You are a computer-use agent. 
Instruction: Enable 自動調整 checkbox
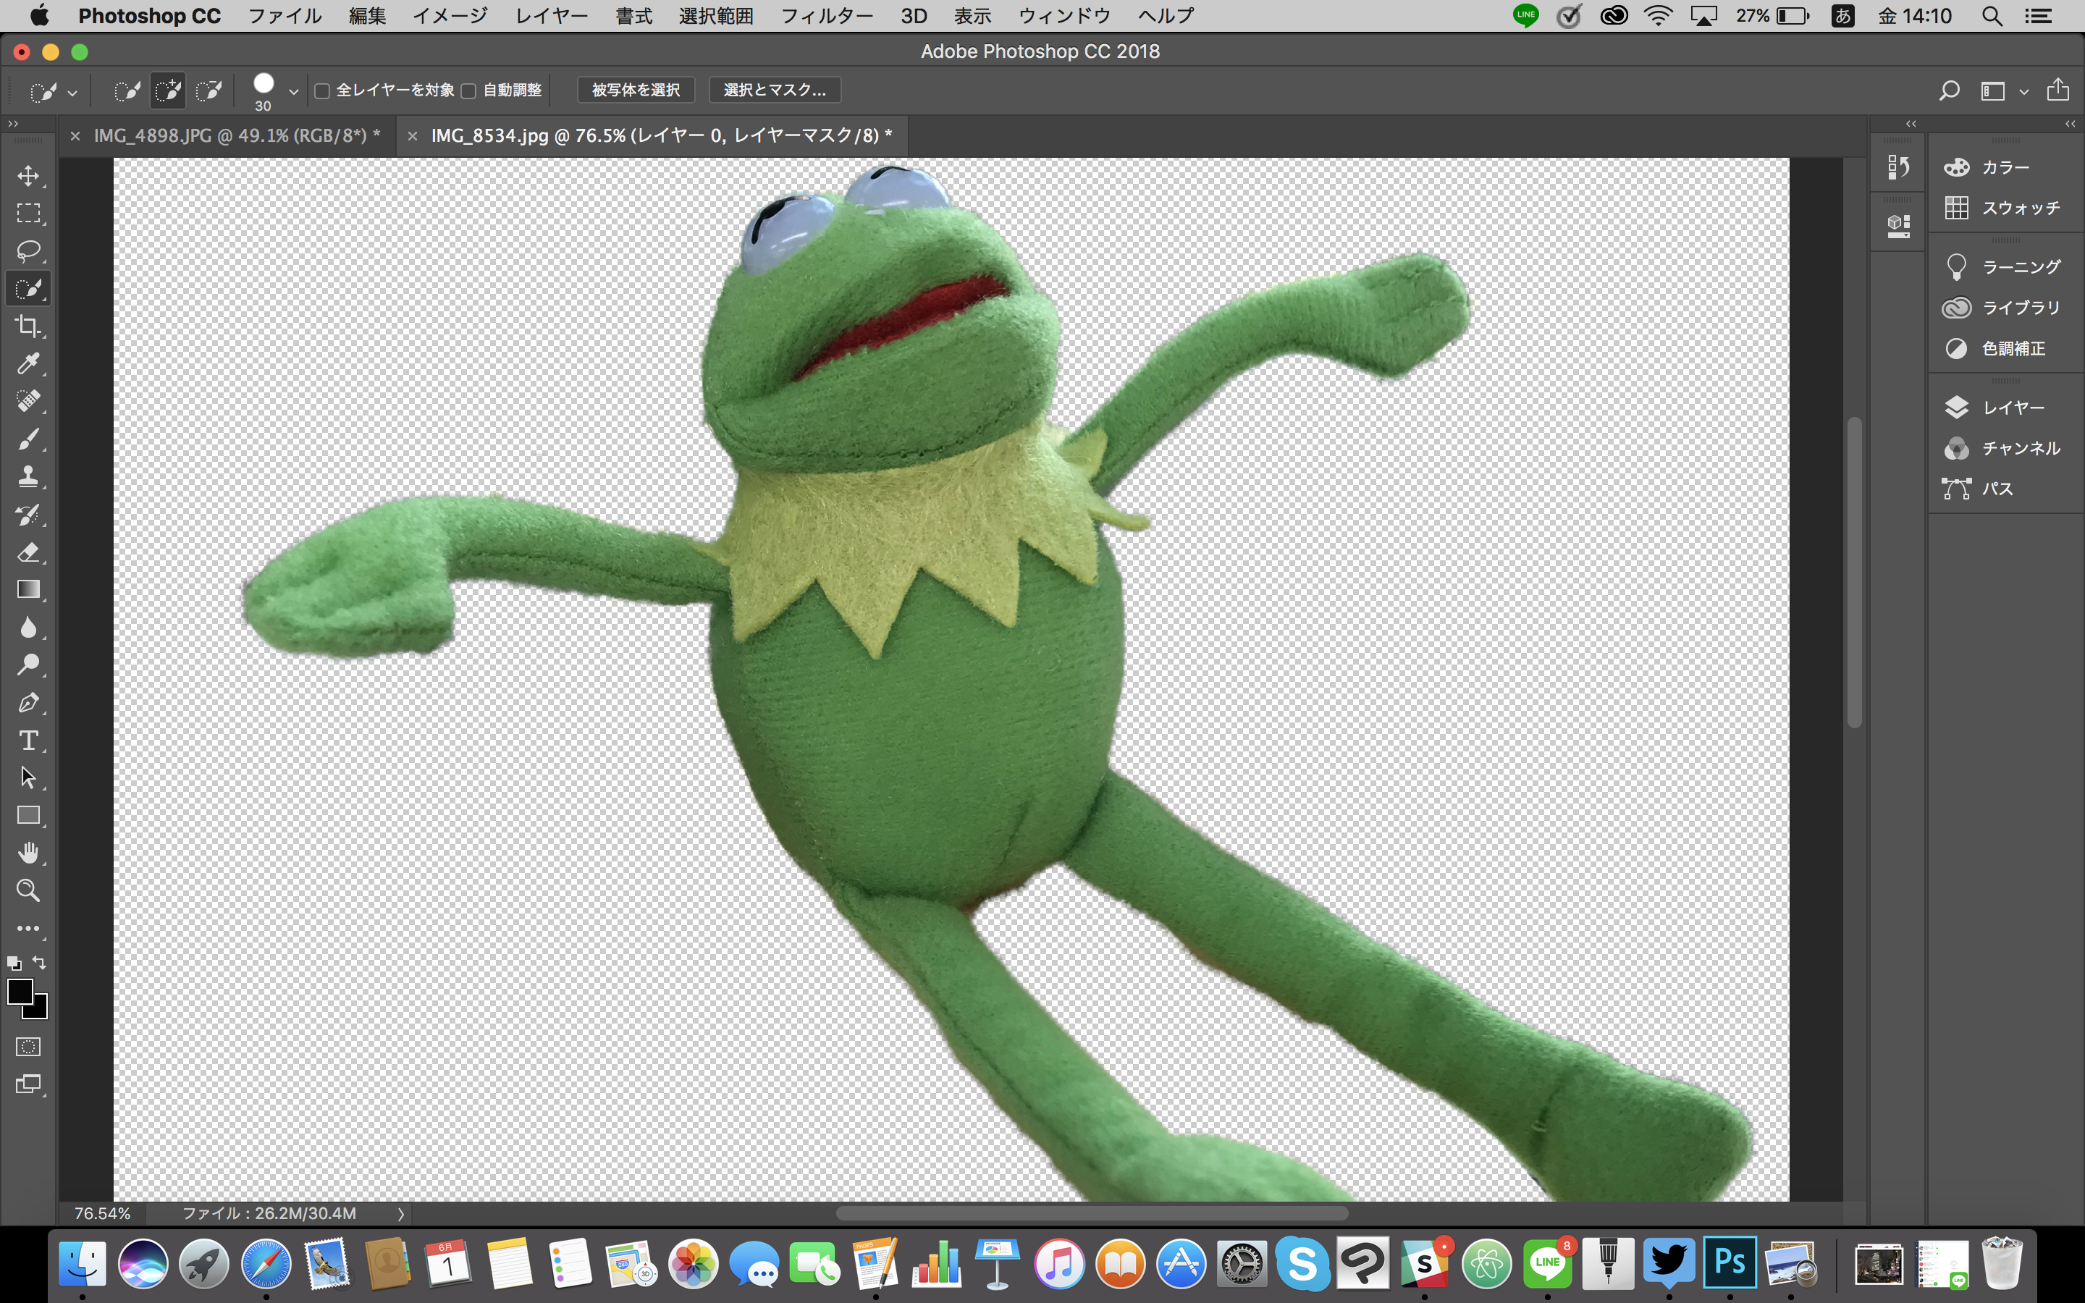pyautogui.click(x=468, y=90)
